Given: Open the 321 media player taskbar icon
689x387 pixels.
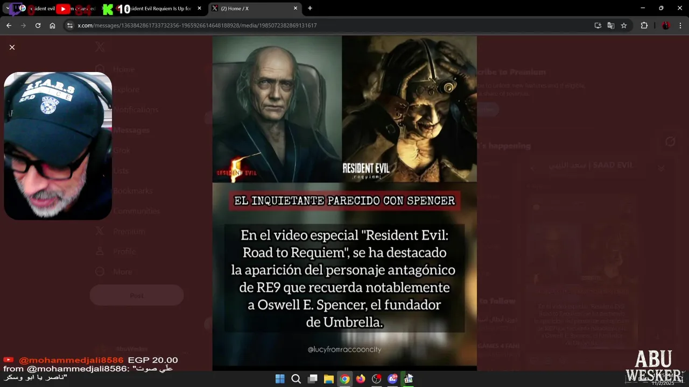Looking at the screenshot, I should 409,379.
